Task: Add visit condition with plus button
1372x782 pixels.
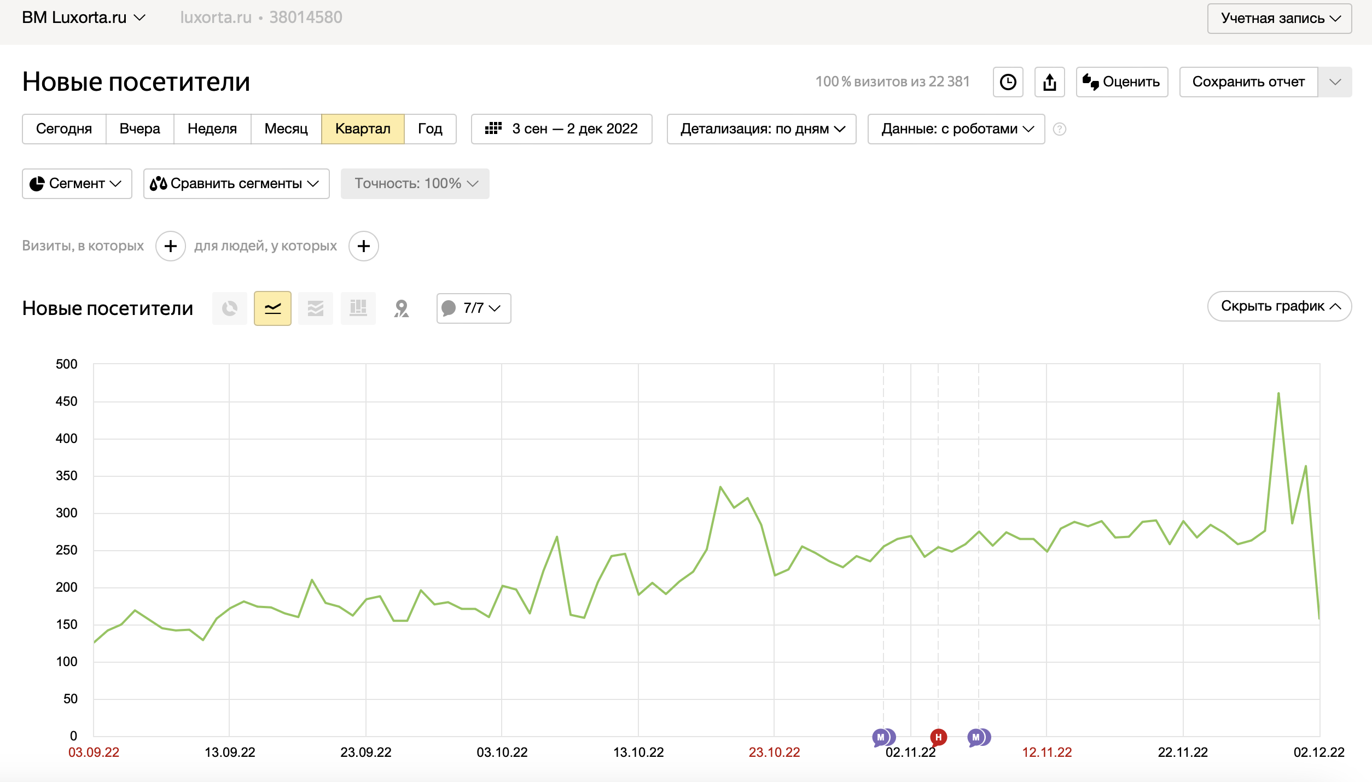Action: pyautogui.click(x=171, y=246)
